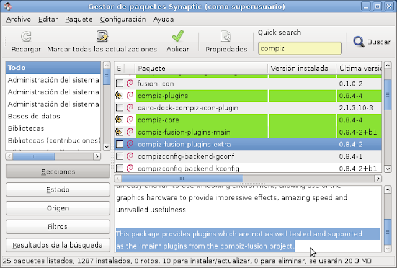Viewport: 397px width, 268px height.
Task: Click into the Quick search field
Action: [300, 48]
